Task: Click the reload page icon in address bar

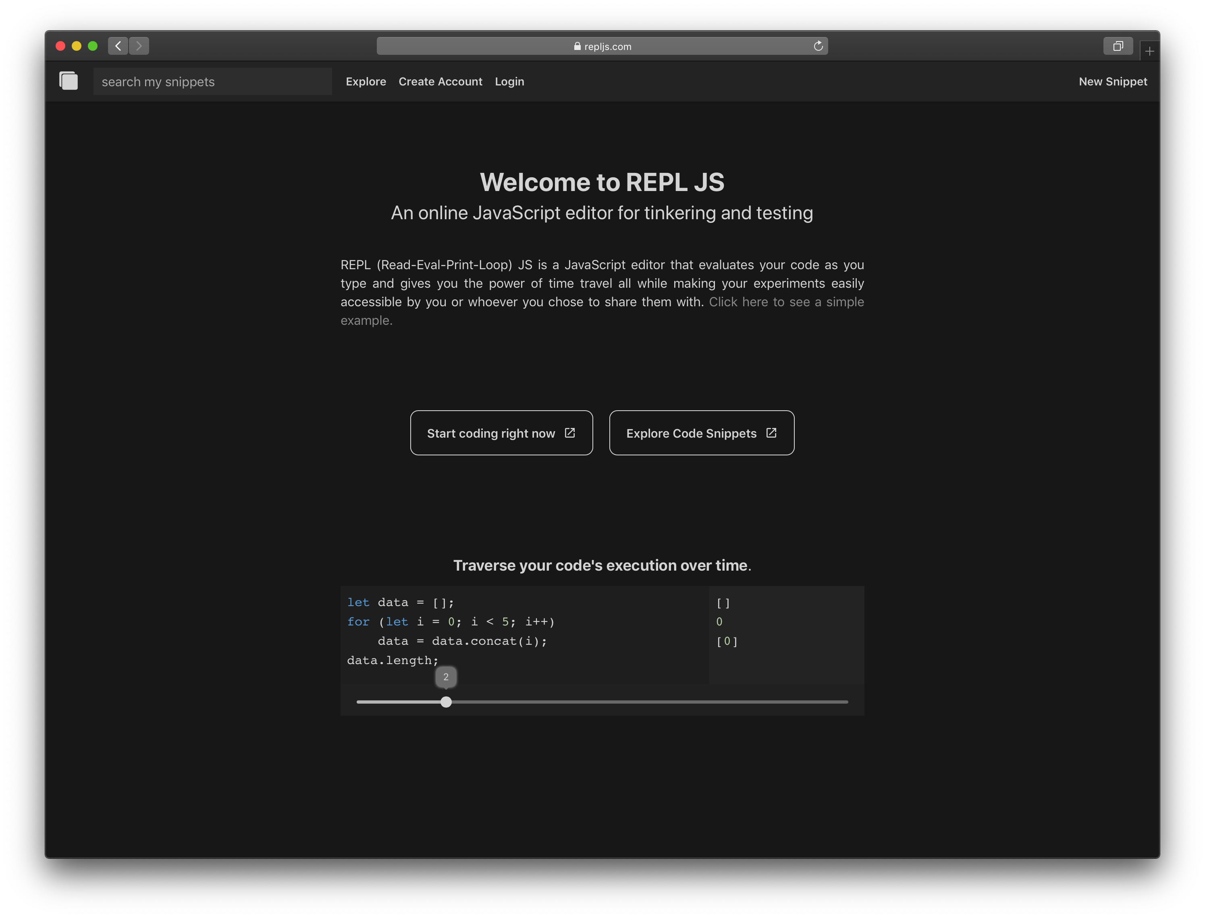Action: (x=818, y=46)
